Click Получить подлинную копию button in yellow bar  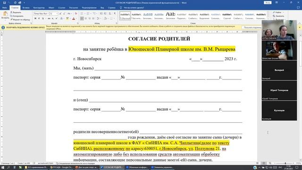tap(252, 27)
